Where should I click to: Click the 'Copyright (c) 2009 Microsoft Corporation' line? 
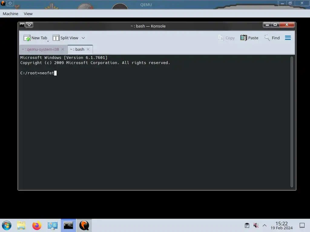(x=95, y=63)
